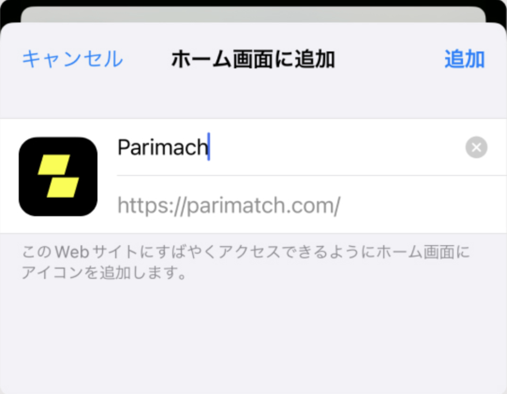Tap the dimmed page card behind the sheet
Screen dimensions: 507x394
[253, 13]
